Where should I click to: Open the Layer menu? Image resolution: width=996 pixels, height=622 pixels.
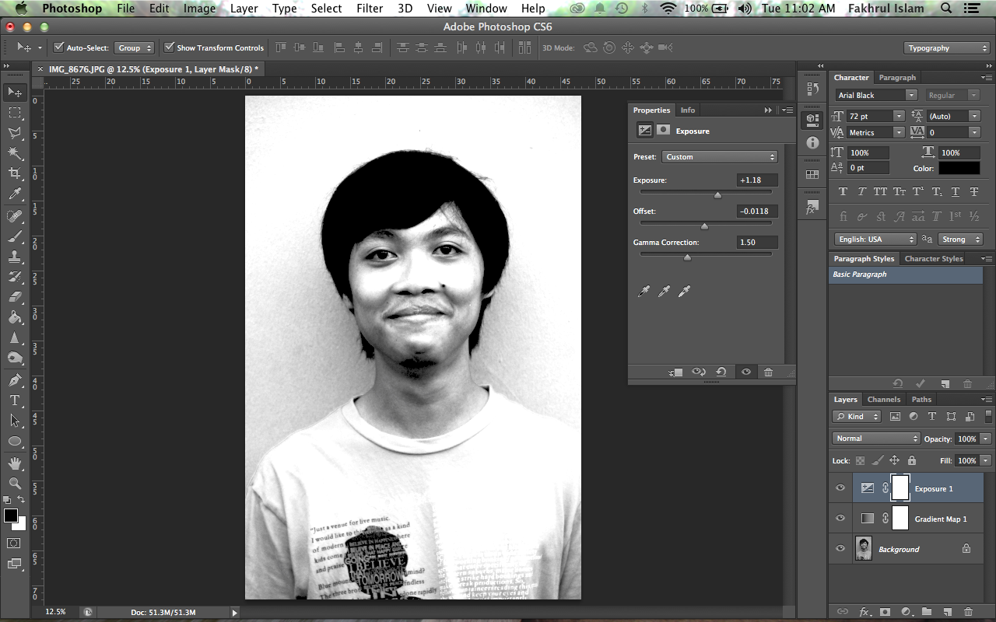244,9
